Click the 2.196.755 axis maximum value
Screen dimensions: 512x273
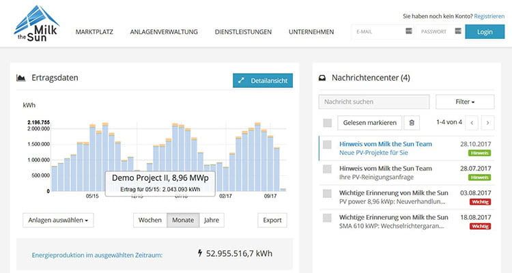pyautogui.click(x=38, y=122)
